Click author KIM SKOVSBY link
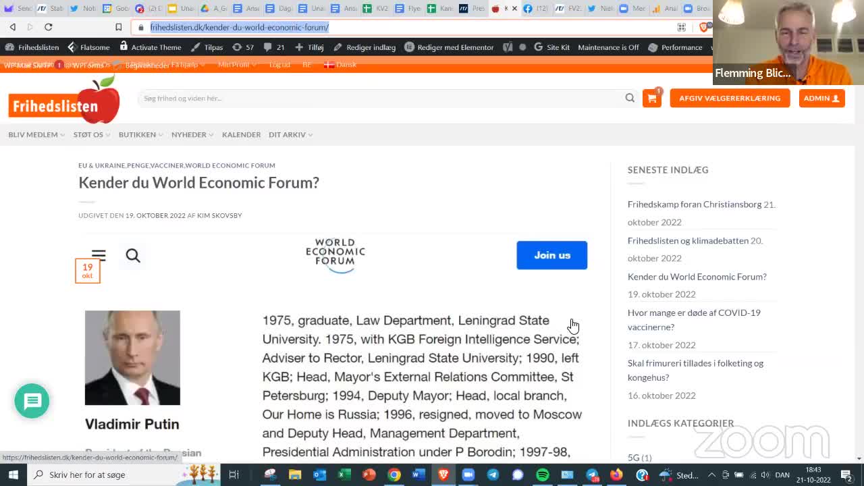The image size is (864, 486). click(219, 215)
